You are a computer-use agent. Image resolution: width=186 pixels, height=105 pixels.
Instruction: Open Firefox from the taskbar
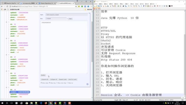point(46,103)
